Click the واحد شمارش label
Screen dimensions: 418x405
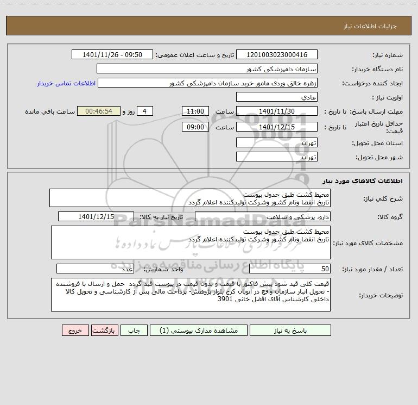tap(163, 270)
